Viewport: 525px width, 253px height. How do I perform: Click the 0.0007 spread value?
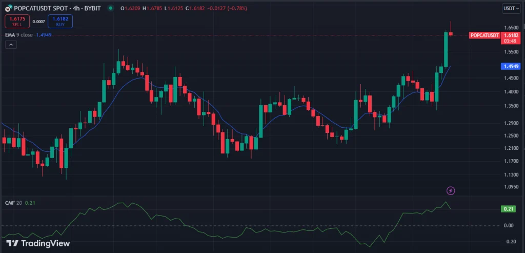click(x=38, y=22)
